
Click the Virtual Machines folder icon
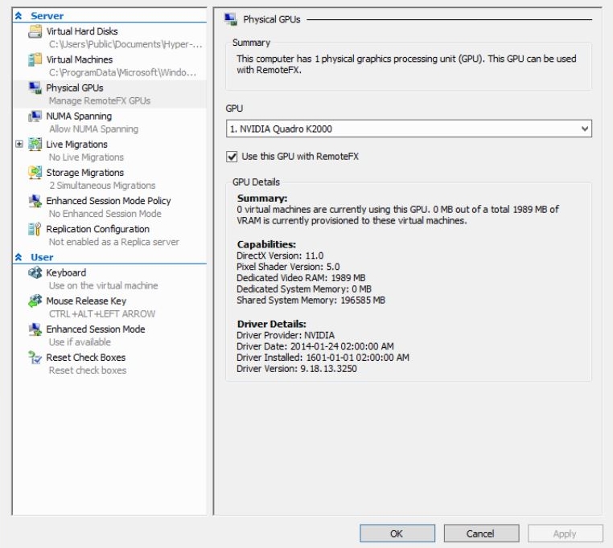pyautogui.click(x=35, y=59)
